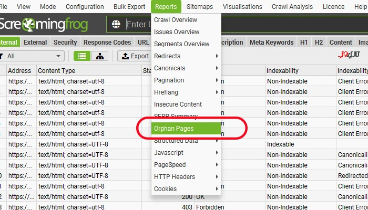Image resolution: width=368 pixels, height=210 pixels.
Task: Expand the Redirects submenu
Action: click(x=186, y=56)
